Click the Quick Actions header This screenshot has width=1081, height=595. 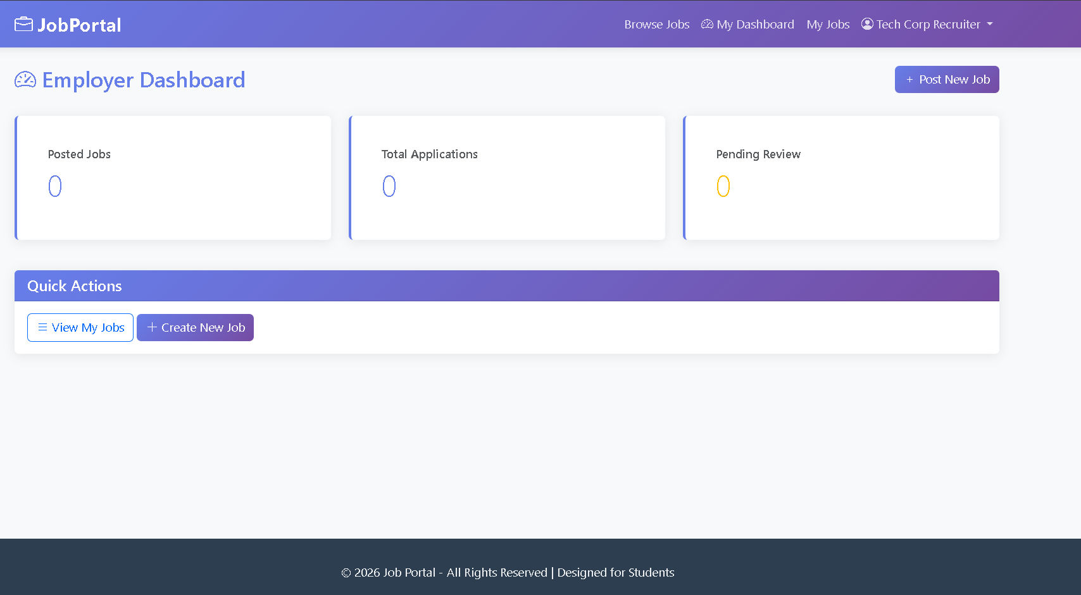507,285
